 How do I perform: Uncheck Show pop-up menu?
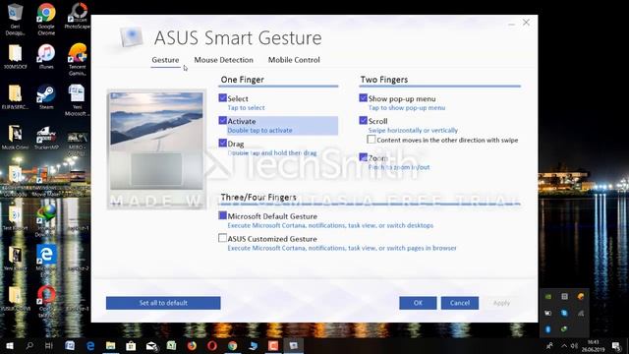click(x=363, y=98)
